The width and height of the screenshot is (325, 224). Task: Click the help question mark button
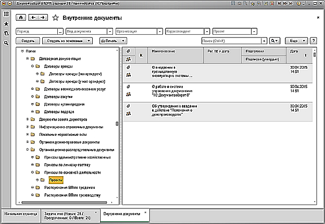tap(314, 41)
